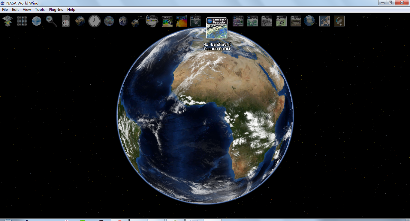Open the WMS browser icon

coord(167,21)
